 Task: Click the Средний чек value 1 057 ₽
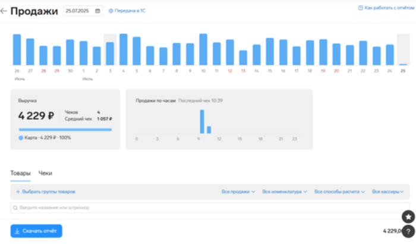point(104,119)
